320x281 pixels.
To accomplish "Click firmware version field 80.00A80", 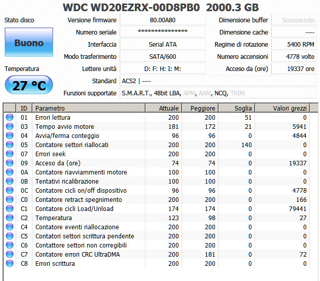I will pos(163,20).
